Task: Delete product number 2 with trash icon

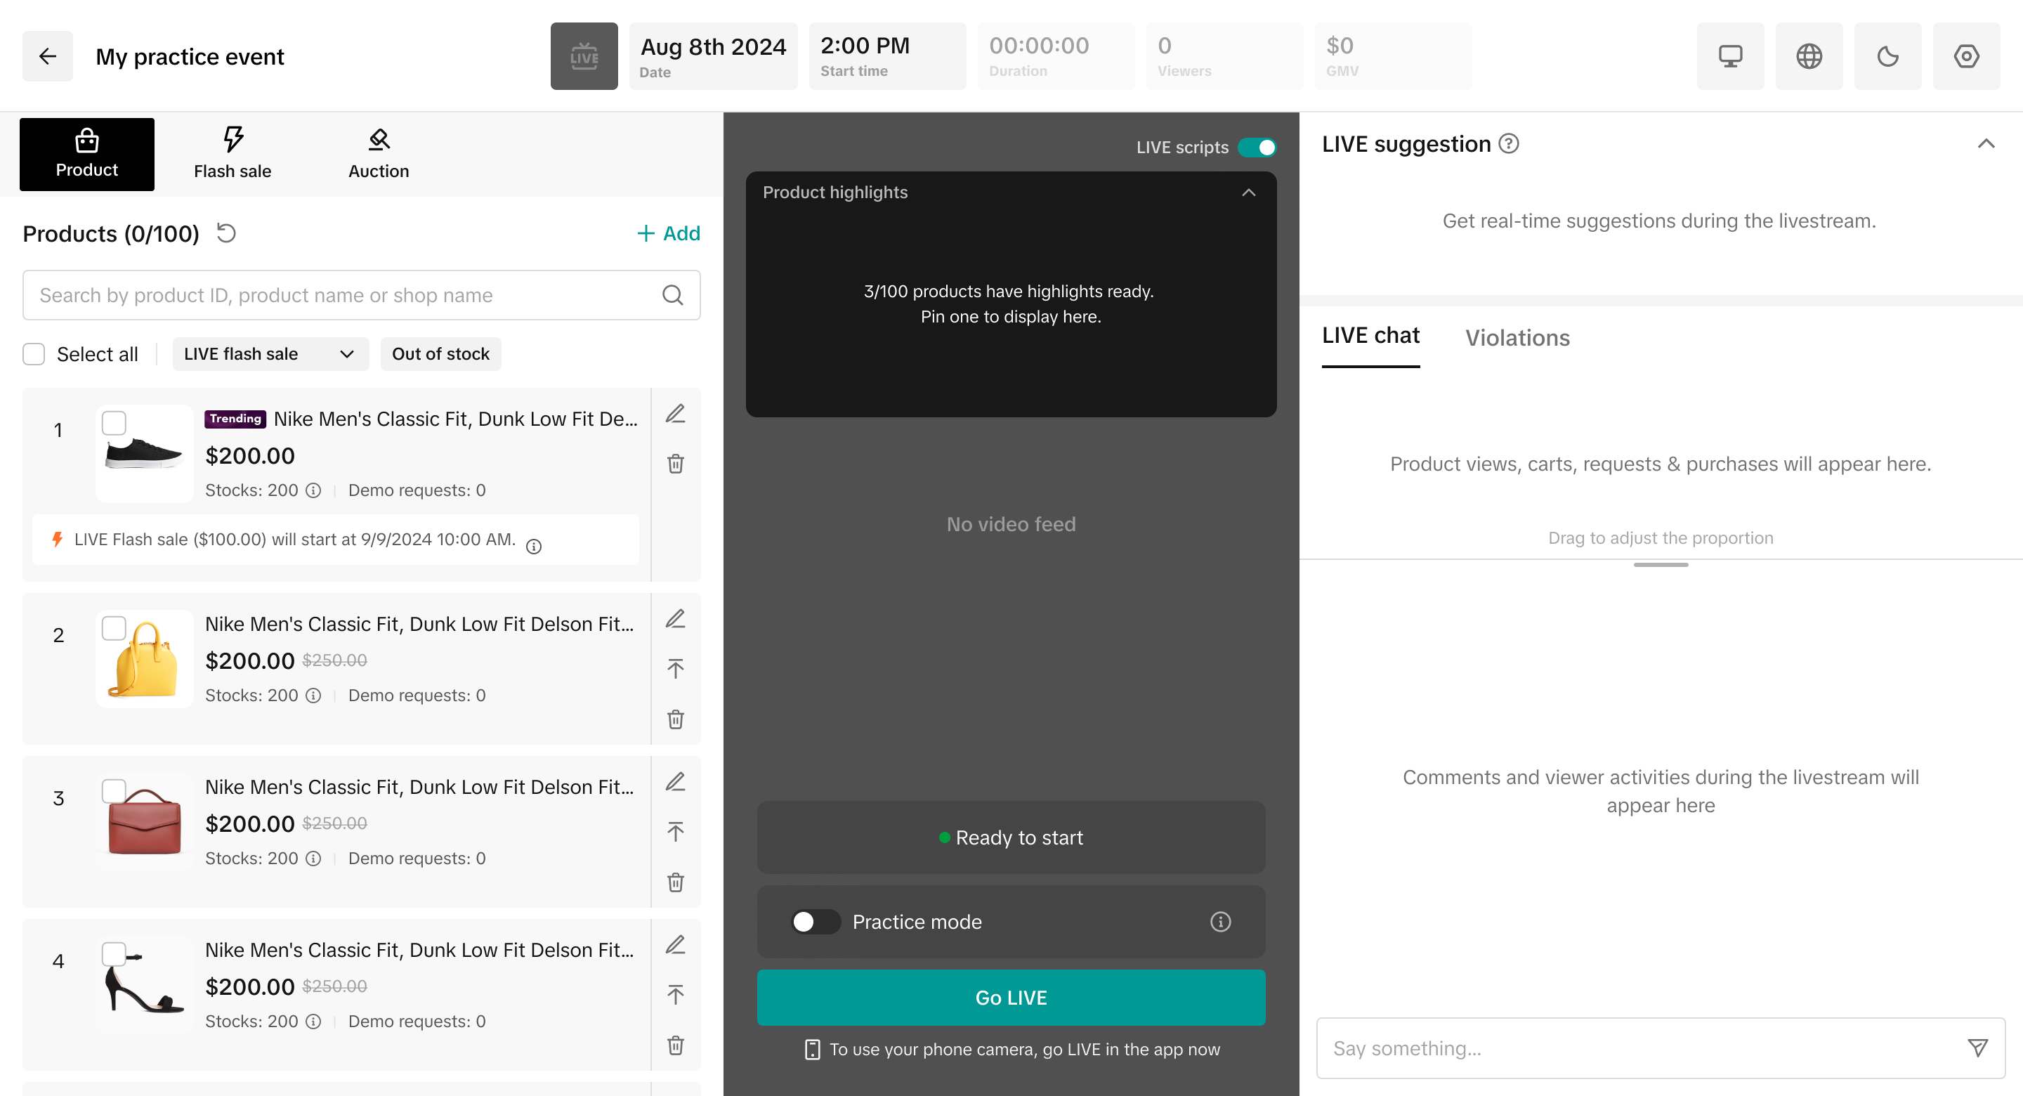Action: (x=675, y=719)
